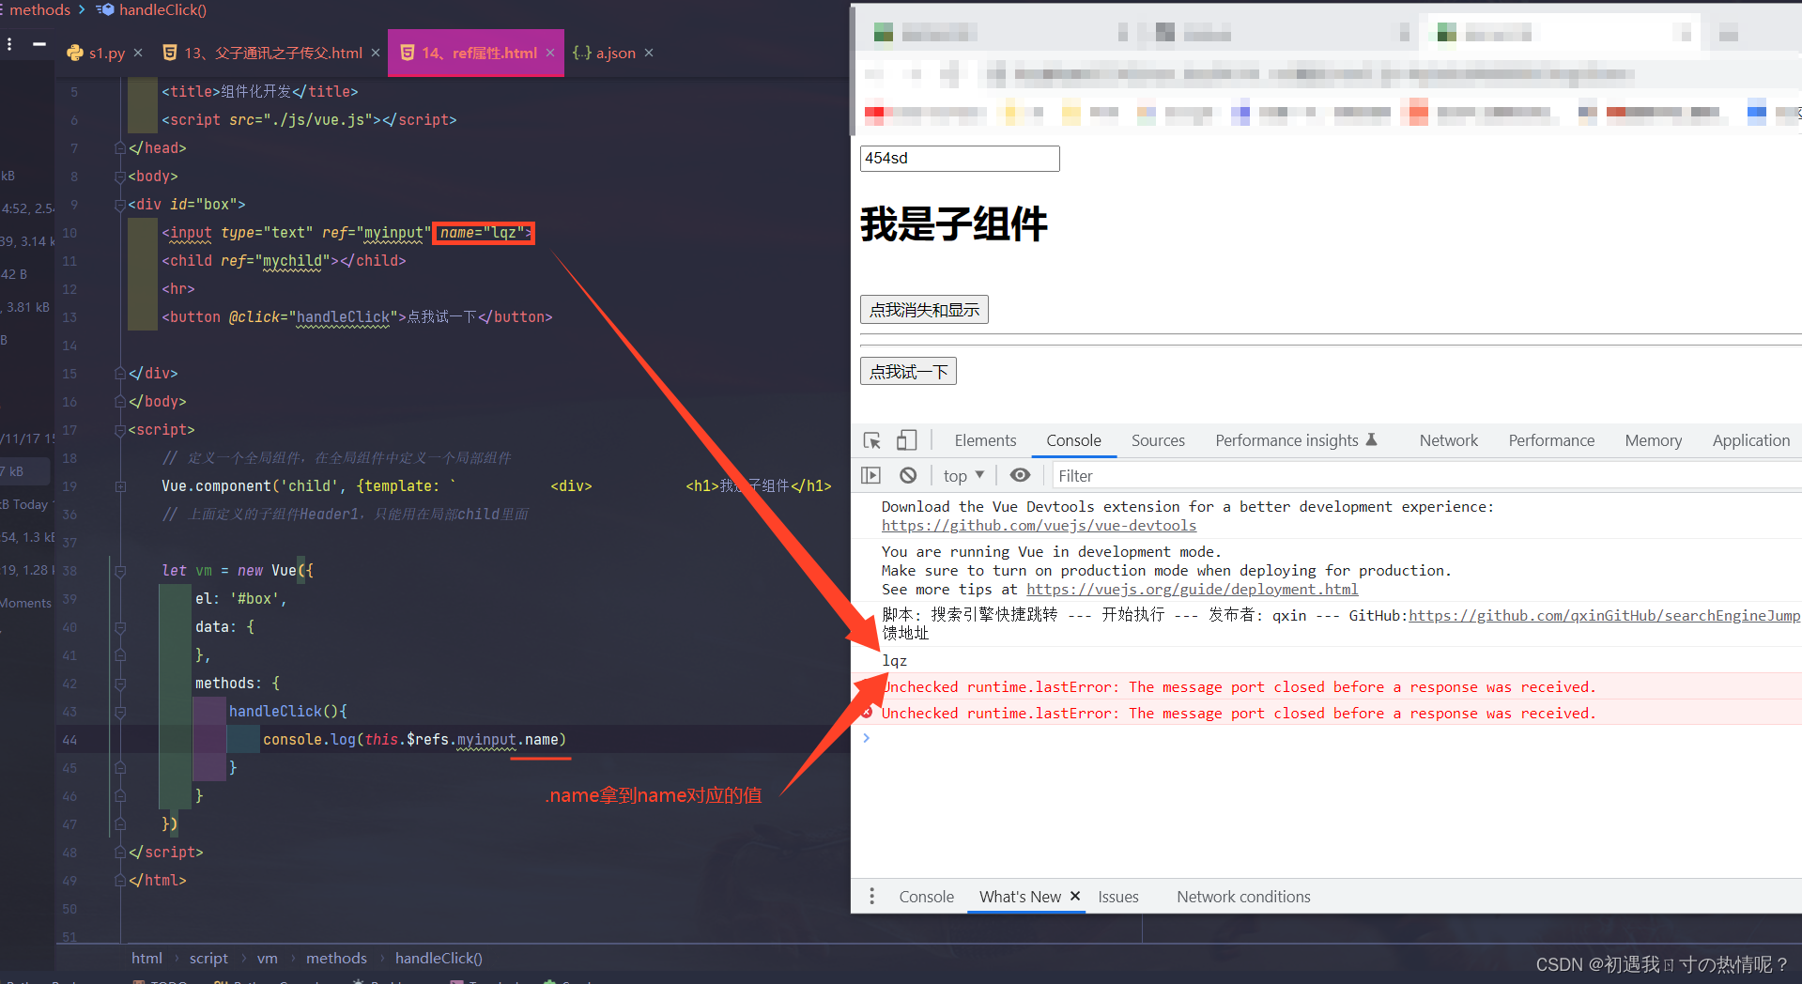Open the vuejs.org deployment guide link

pyautogui.click(x=1192, y=590)
